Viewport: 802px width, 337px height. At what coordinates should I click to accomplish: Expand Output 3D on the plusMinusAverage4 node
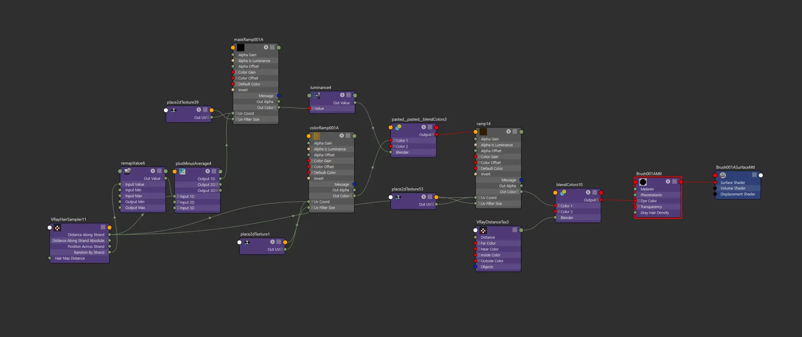pos(217,191)
